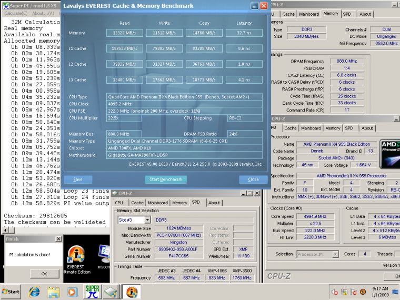
Task: Maximize the CPU-Z SPD window
Action: [250, 193]
